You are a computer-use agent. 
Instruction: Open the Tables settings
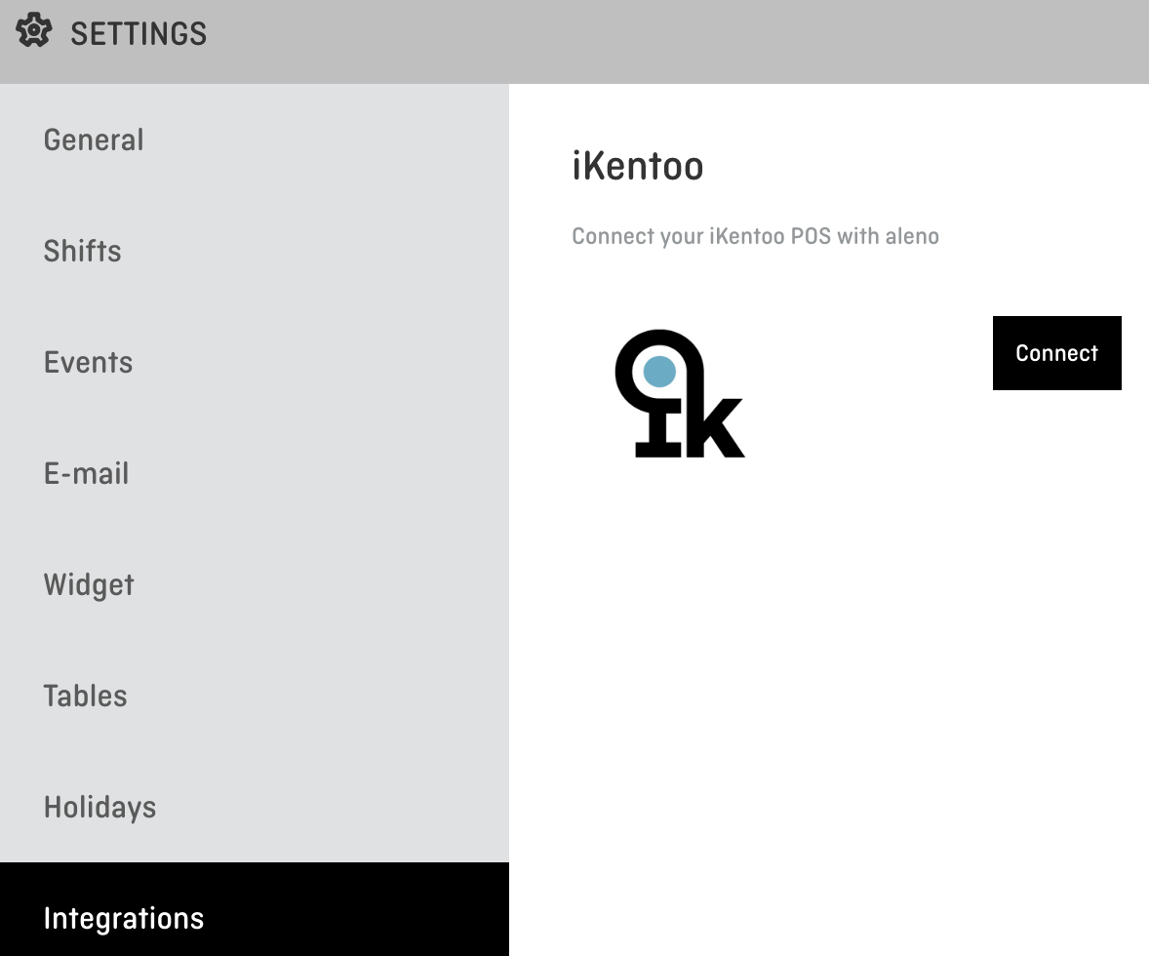pyautogui.click(x=255, y=696)
